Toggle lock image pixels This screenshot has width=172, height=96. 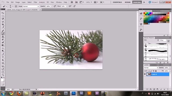(x=151, y=71)
